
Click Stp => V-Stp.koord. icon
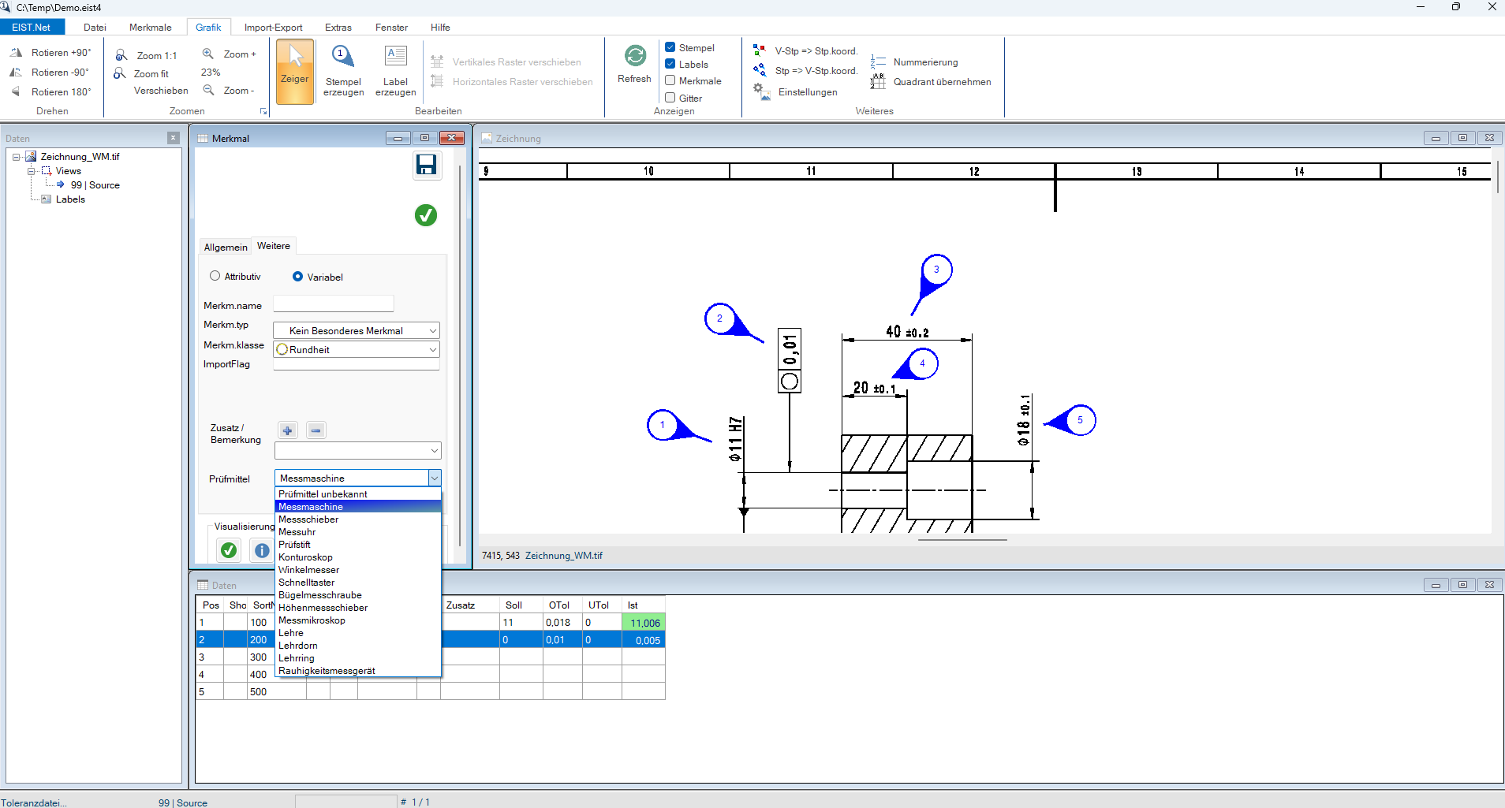tap(760, 70)
